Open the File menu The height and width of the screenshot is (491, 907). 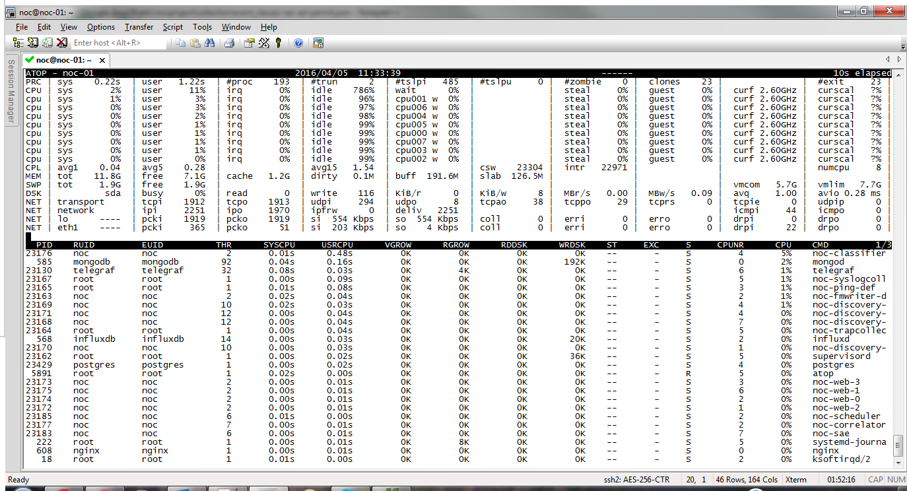coord(22,27)
